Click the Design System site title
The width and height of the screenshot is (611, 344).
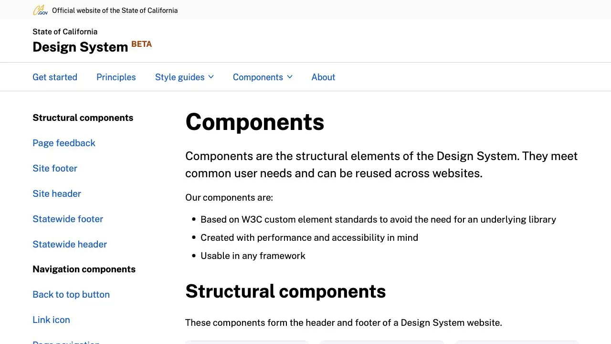click(80, 47)
